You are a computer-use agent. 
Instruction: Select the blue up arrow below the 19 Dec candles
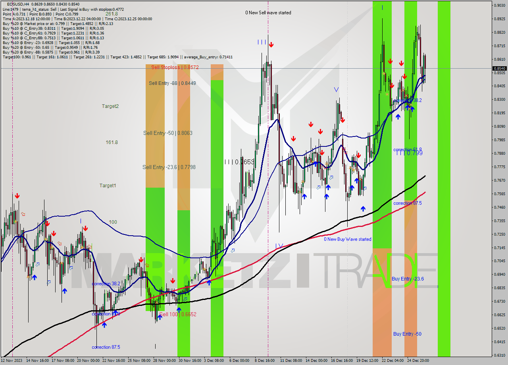(x=363, y=208)
